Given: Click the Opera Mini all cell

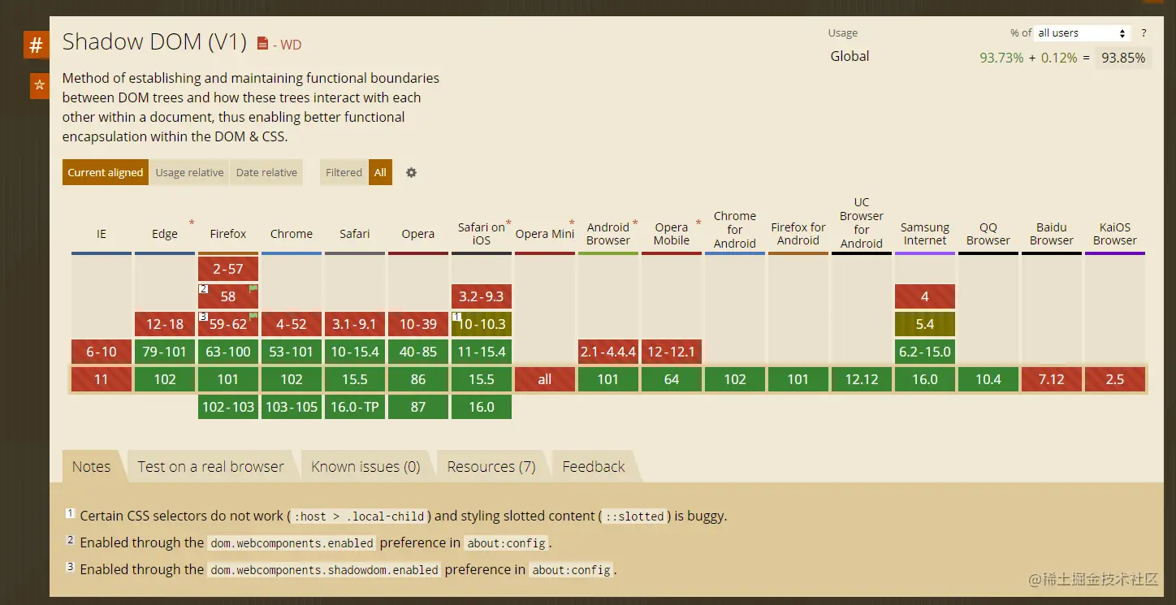Looking at the screenshot, I should click(x=545, y=379).
